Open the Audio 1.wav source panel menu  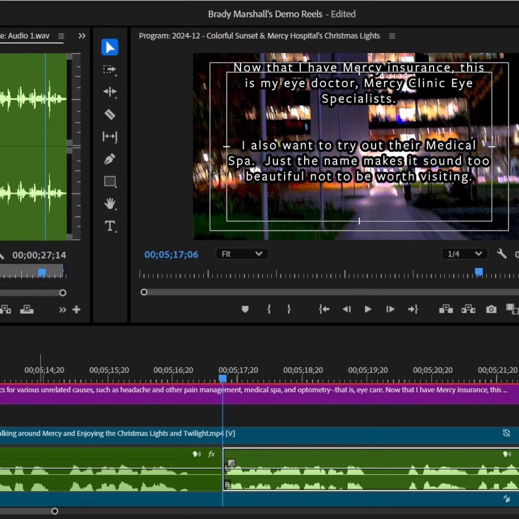tap(61, 36)
